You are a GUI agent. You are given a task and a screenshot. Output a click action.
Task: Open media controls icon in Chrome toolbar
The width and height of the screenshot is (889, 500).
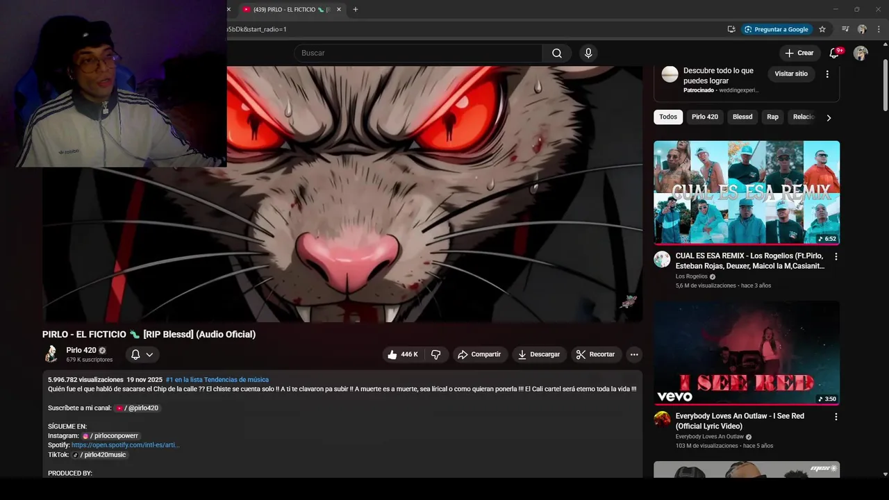pos(845,29)
